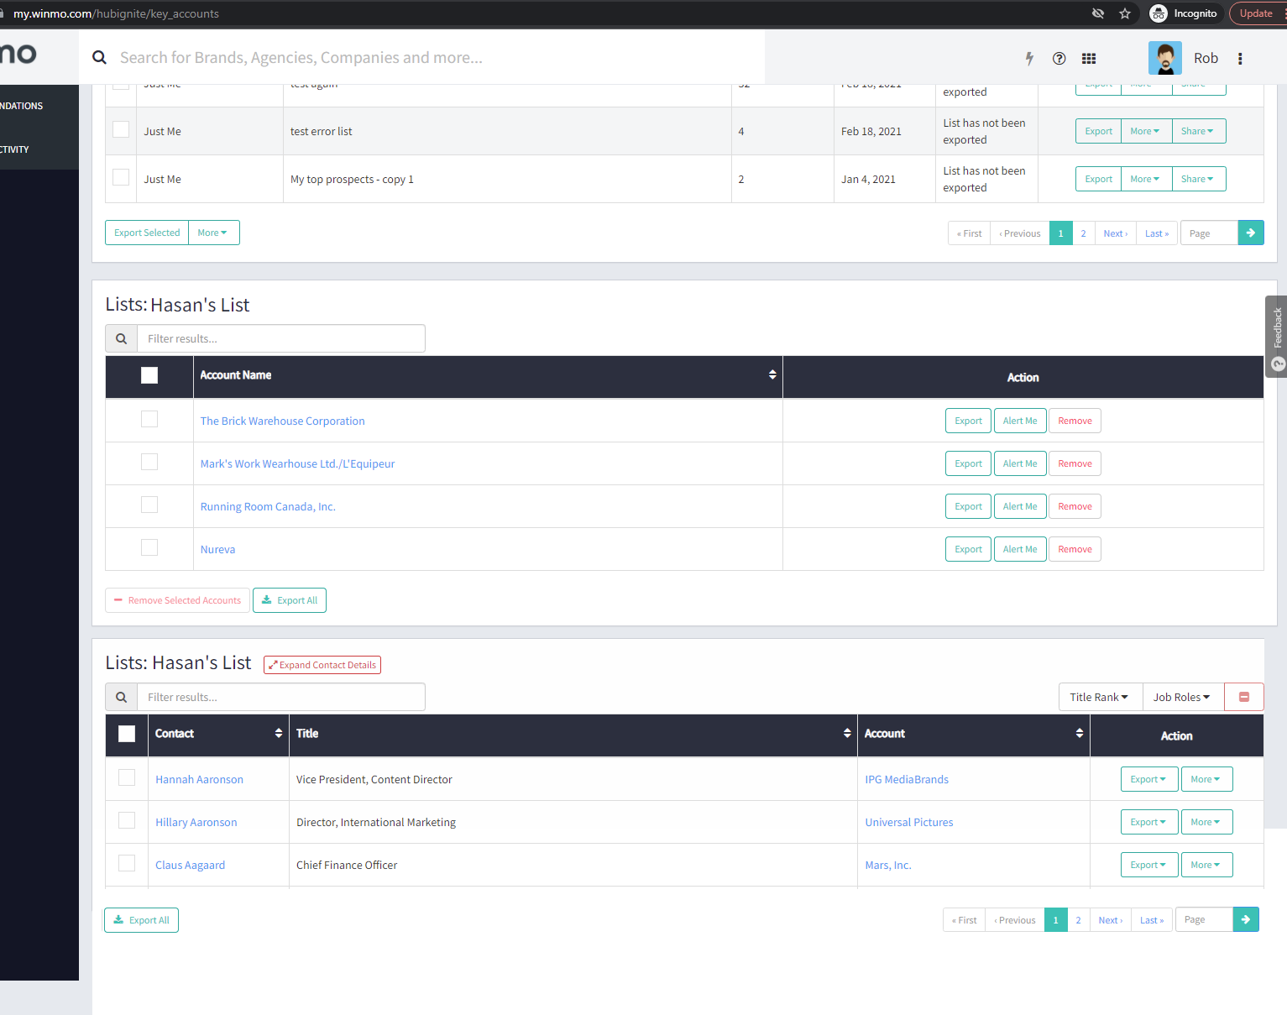This screenshot has height=1015, width=1287.
Task: Go to page 2 in top lists pagination
Action: (x=1083, y=233)
